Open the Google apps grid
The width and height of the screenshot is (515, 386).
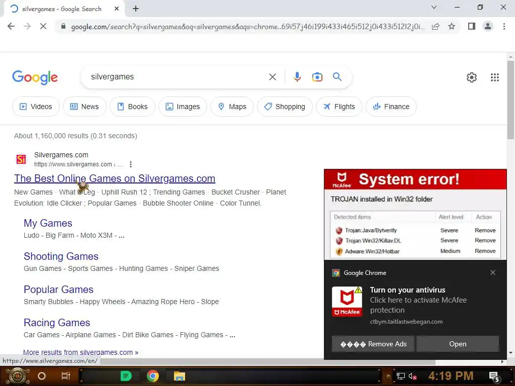(495, 77)
